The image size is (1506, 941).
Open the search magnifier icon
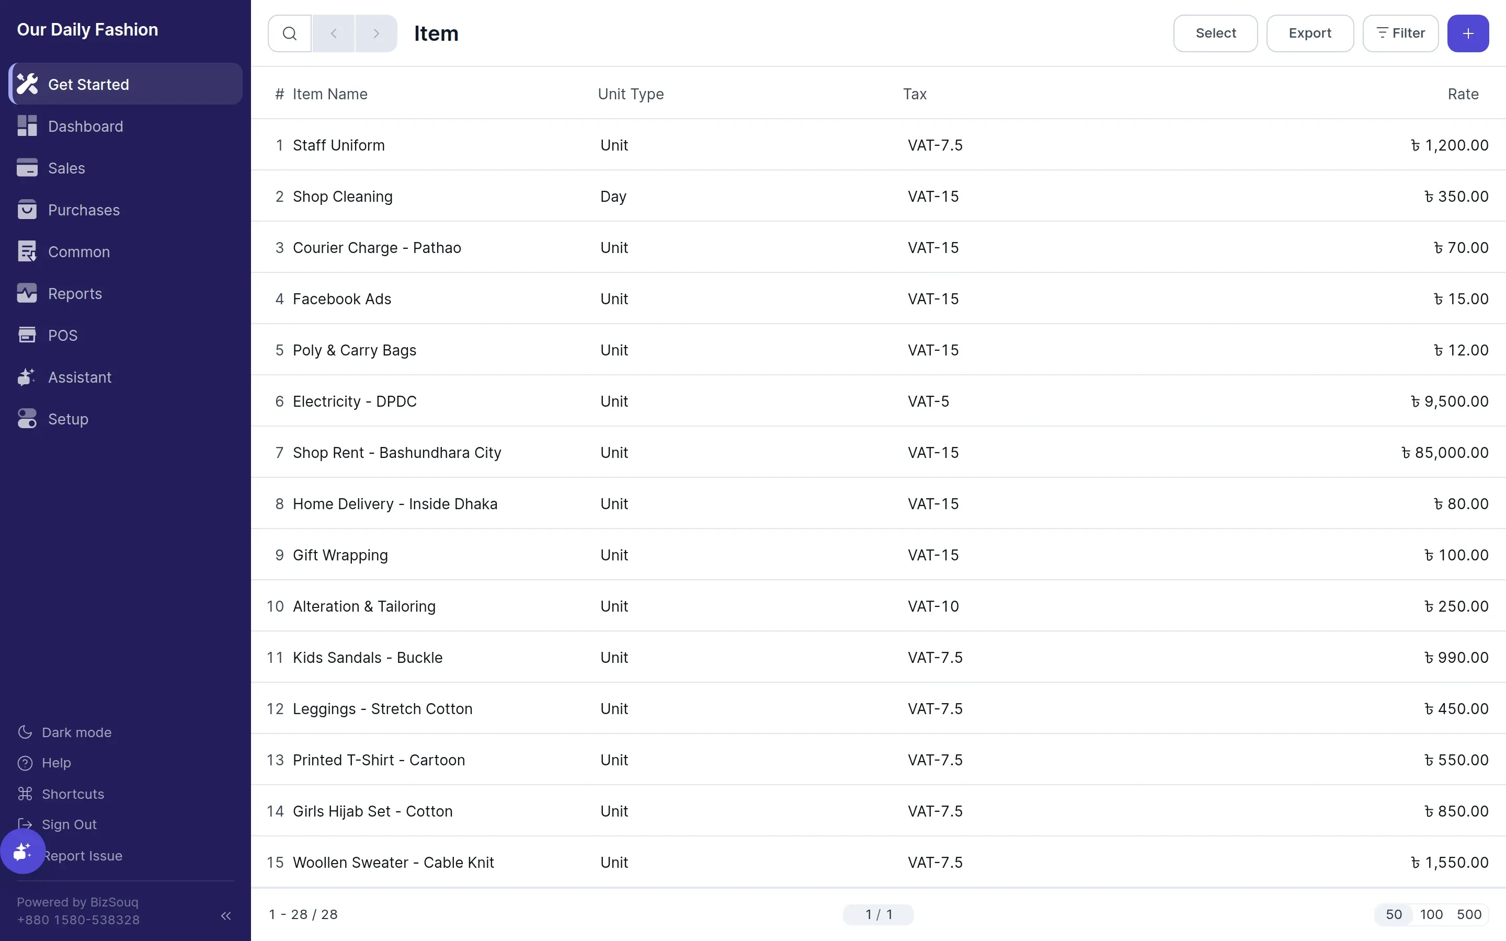coord(289,33)
